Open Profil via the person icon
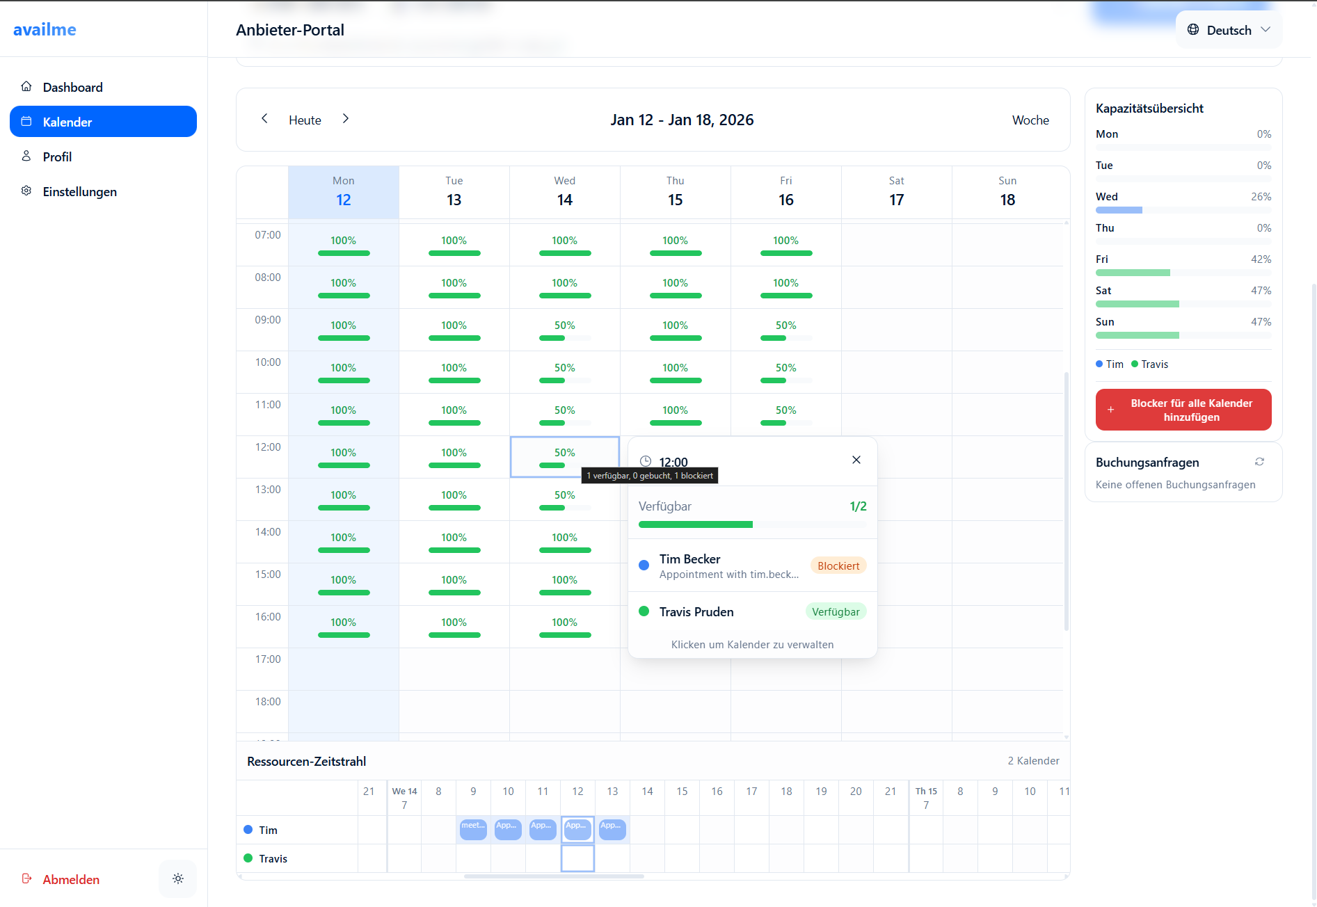The width and height of the screenshot is (1317, 907). coord(26,156)
